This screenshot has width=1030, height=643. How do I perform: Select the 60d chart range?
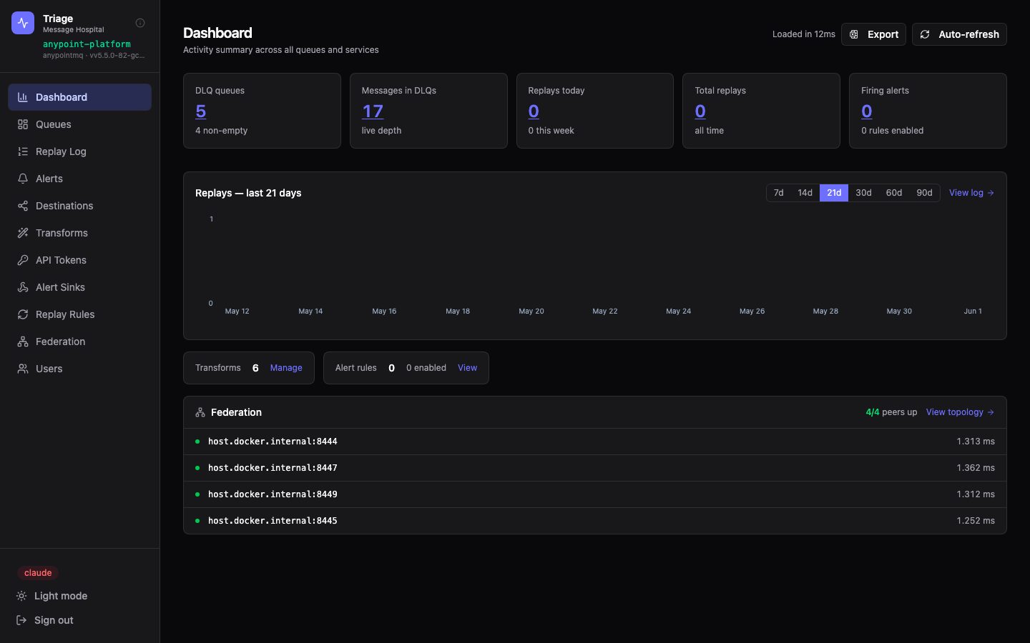[x=893, y=193]
